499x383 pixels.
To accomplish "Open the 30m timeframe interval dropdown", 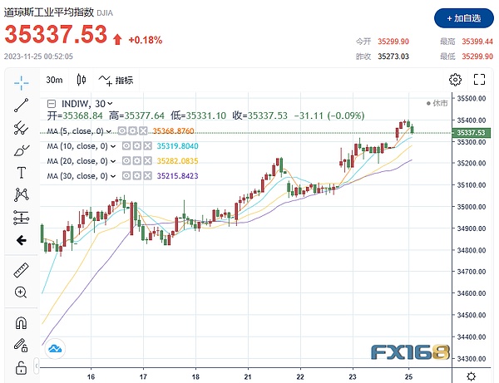I will [55, 81].
